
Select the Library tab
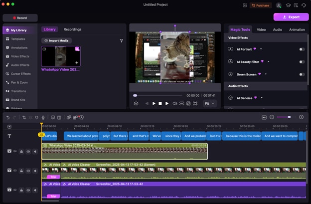coord(49,29)
